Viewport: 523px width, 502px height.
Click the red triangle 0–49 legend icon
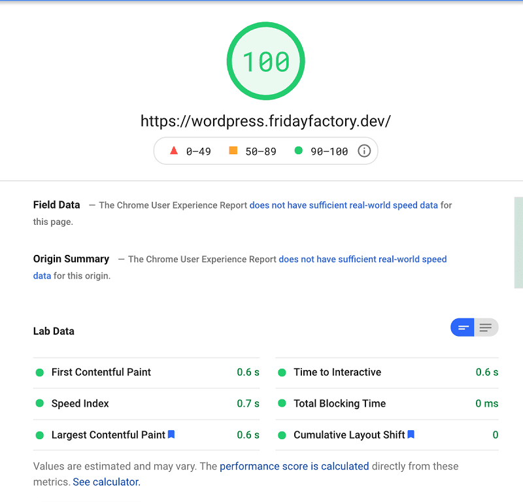[x=174, y=150]
